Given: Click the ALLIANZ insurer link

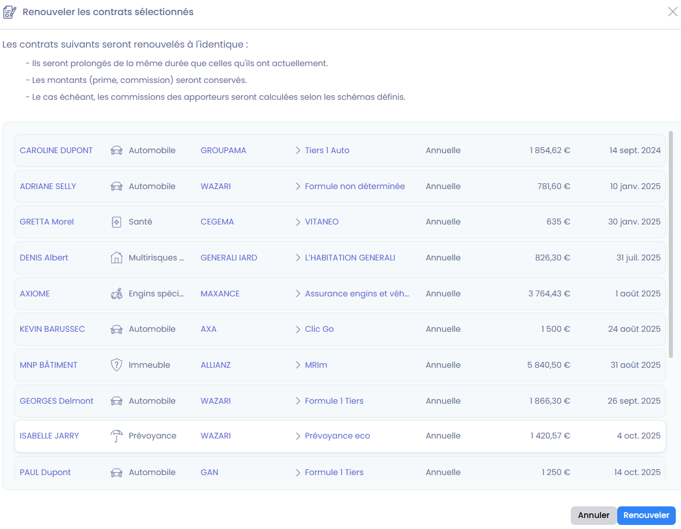Looking at the screenshot, I should 215,365.
